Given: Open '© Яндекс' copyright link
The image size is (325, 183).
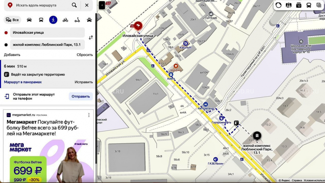Looking at the screenshot, I should (x=284, y=180).
